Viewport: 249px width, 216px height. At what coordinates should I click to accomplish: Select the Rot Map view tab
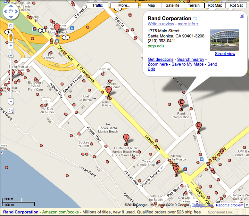215,5
